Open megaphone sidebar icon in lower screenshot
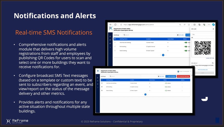This screenshot has height=127, width=224. click(x=98, y=84)
